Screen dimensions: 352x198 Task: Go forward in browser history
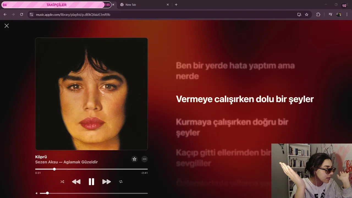point(13,14)
